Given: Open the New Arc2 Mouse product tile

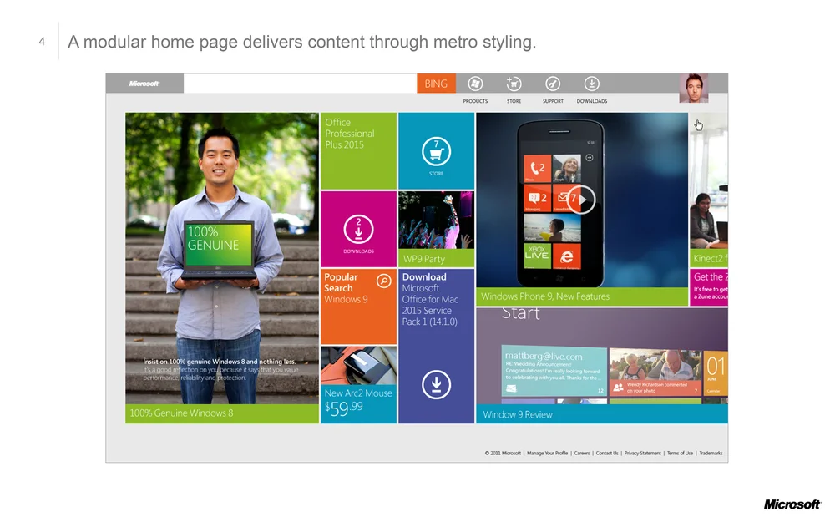Looking at the screenshot, I should [358, 385].
